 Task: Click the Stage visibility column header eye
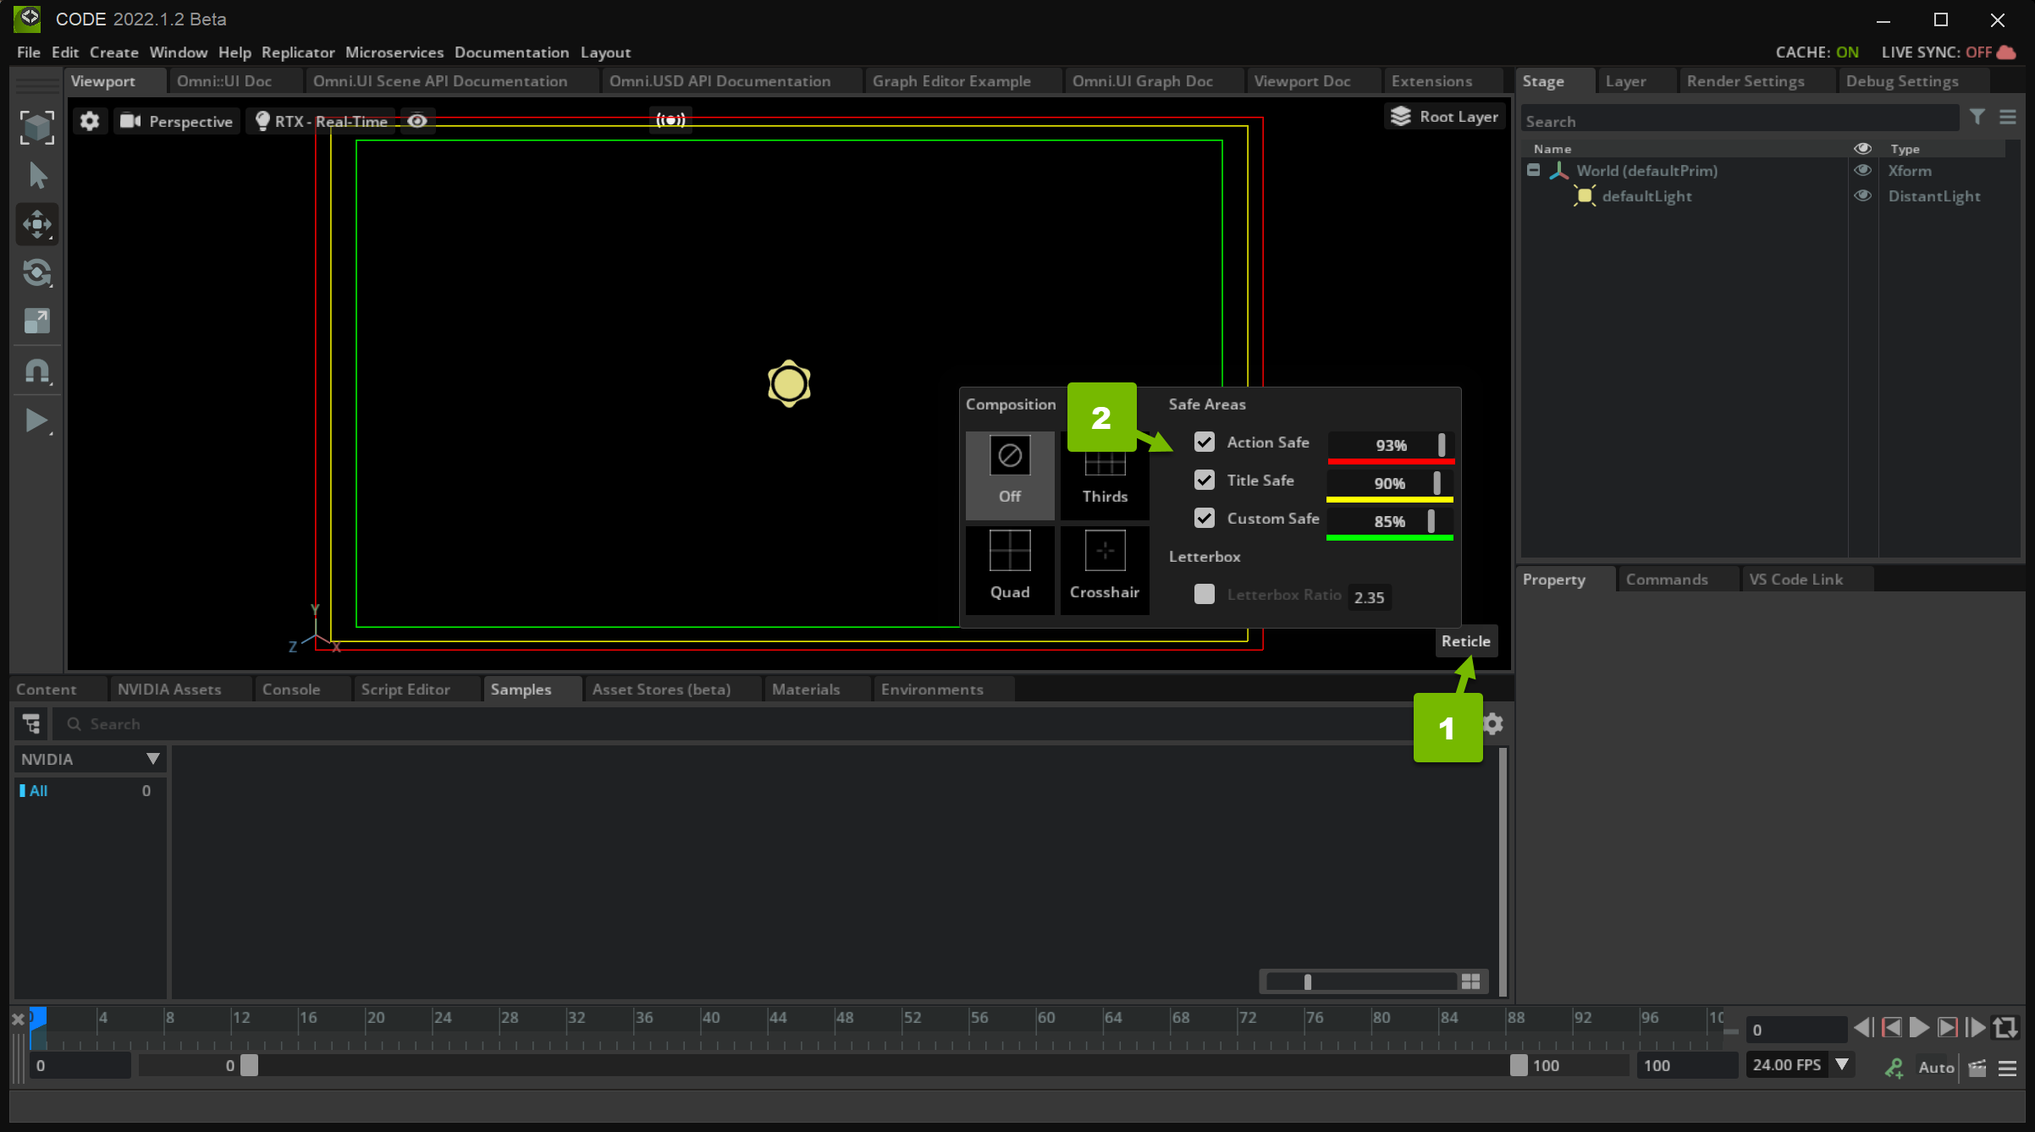[x=1863, y=148]
